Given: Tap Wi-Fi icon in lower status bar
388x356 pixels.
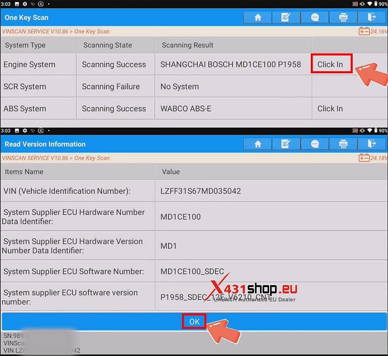Looking at the screenshot, I should click(x=370, y=130).
